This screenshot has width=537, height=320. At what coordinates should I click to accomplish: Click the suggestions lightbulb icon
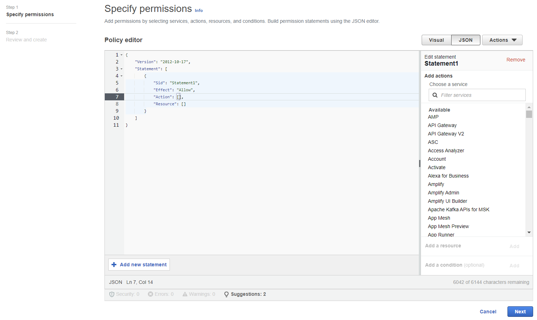226,294
